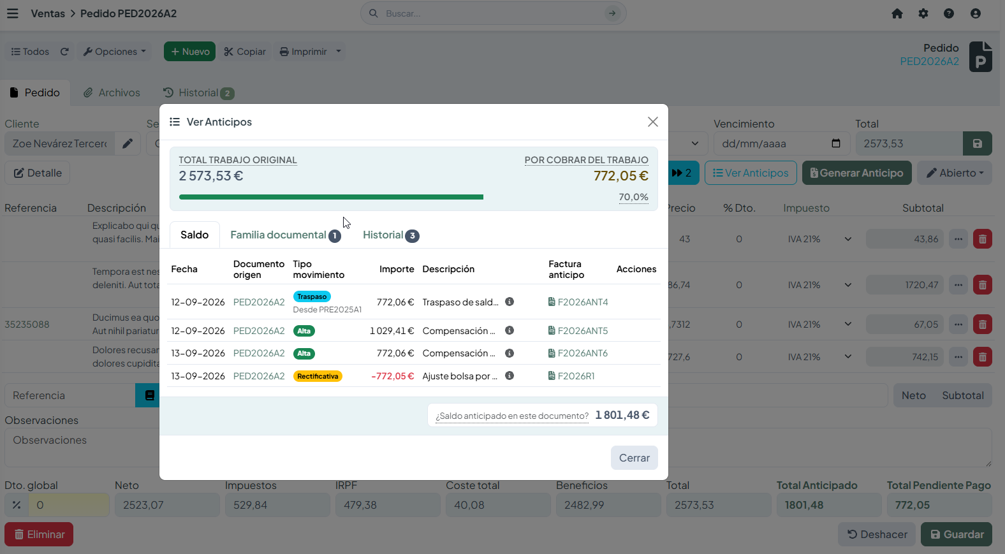Open the Abierto status dropdown
This screenshot has width=1005, height=554.
coord(955,173)
